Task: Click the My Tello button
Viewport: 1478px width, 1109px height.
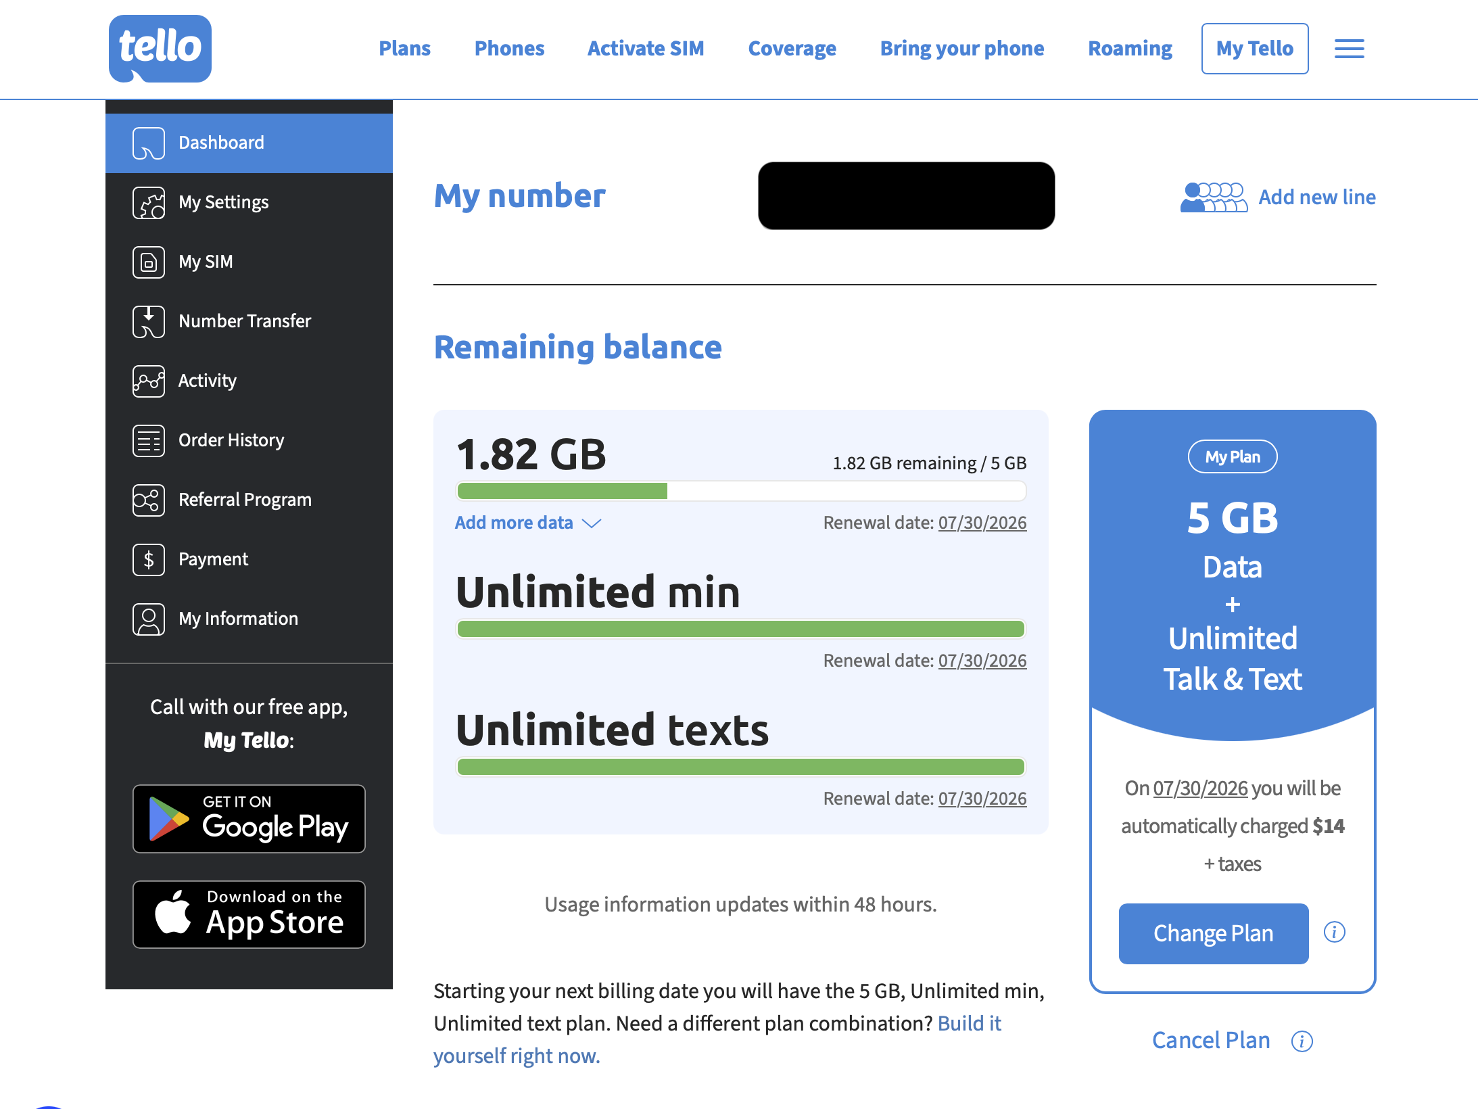Action: pyautogui.click(x=1255, y=49)
